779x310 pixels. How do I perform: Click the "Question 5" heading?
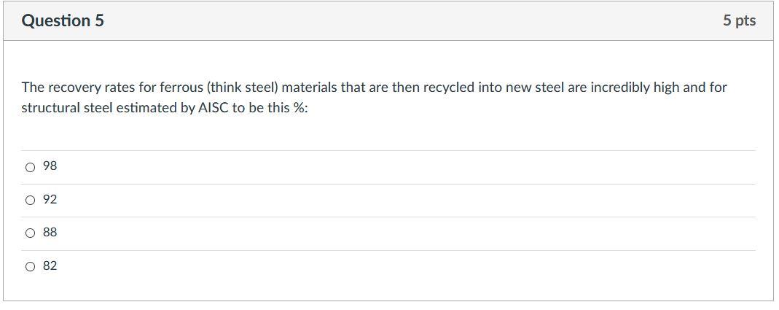(63, 21)
